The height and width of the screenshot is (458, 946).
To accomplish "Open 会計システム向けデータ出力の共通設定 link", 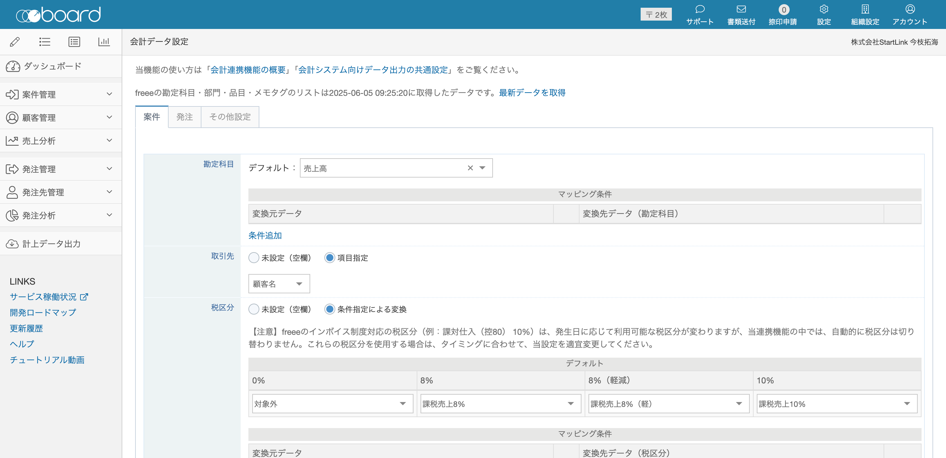I will [x=373, y=70].
